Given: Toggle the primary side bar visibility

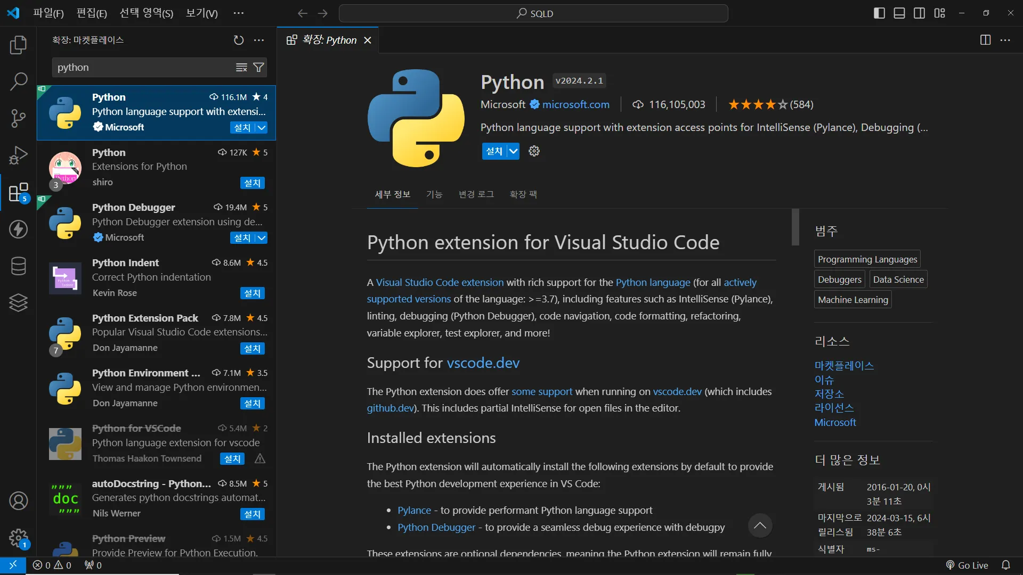Looking at the screenshot, I should click(879, 13).
